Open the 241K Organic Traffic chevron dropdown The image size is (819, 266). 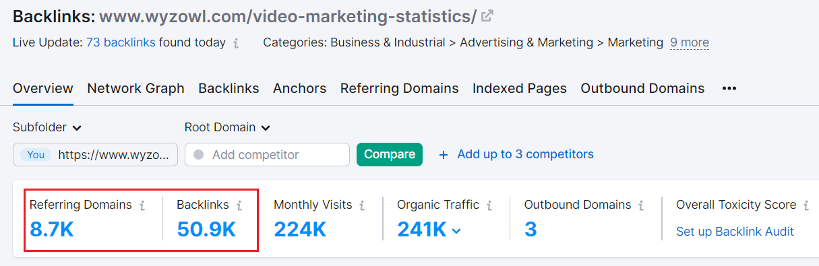(x=456, y=231)
